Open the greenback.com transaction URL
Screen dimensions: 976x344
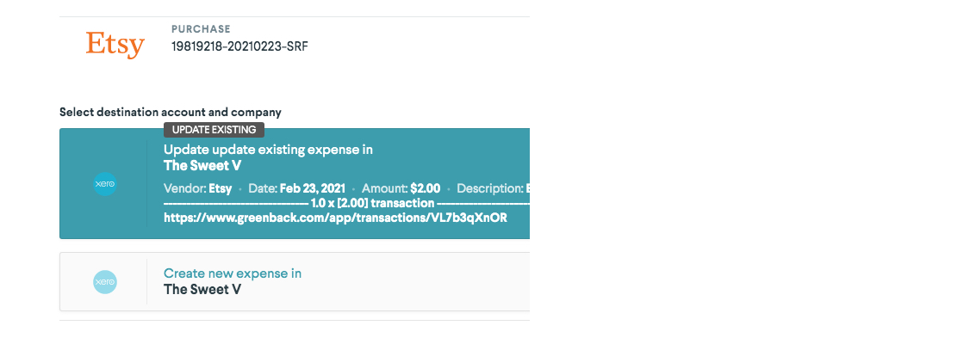[x=335, y=218]
